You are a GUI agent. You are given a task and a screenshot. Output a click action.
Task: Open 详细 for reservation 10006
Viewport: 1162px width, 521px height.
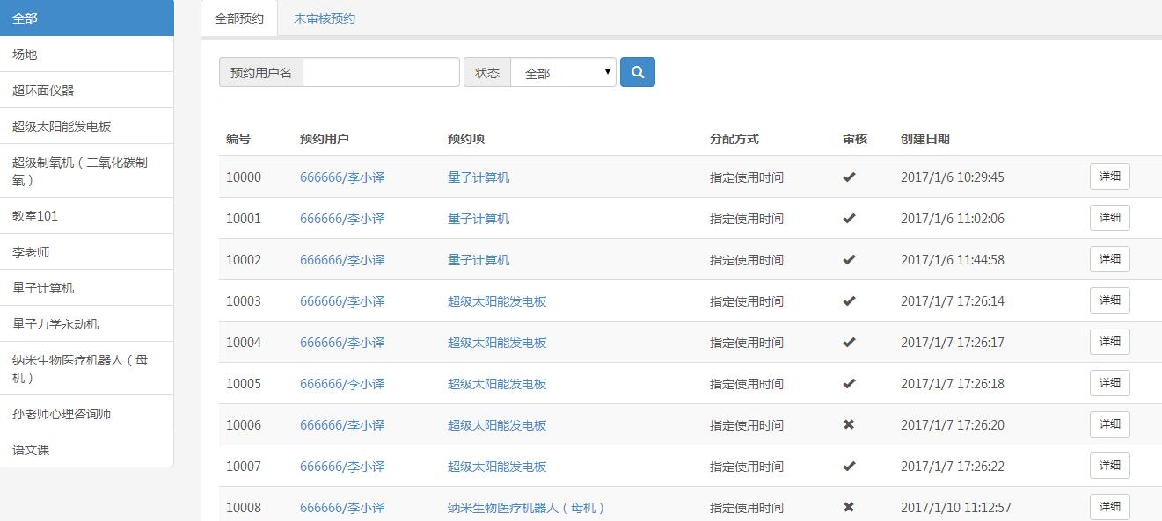(x=1110, y=424)
